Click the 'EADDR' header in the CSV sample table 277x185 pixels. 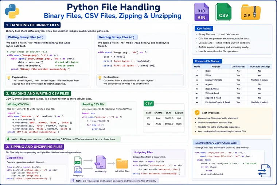click(179, 113)
